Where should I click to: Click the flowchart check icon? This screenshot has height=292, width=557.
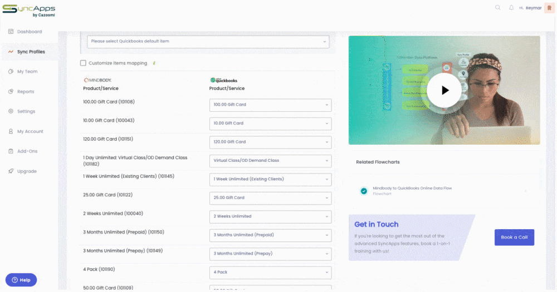click(364, 191)
